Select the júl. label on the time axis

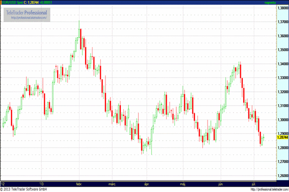click(254, 183)
